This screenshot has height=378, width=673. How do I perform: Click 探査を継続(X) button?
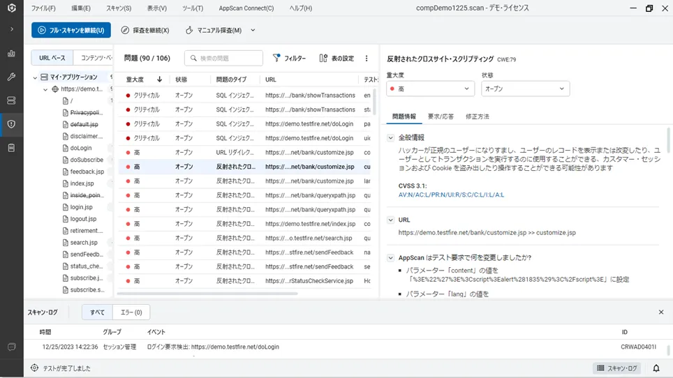[x=145, y=30]
